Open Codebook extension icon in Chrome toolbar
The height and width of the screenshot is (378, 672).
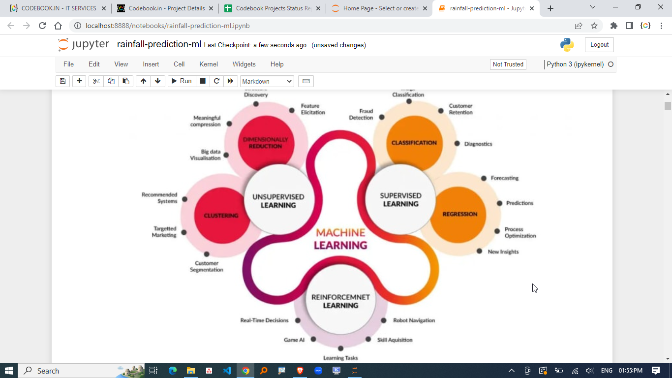pos(645,26)
